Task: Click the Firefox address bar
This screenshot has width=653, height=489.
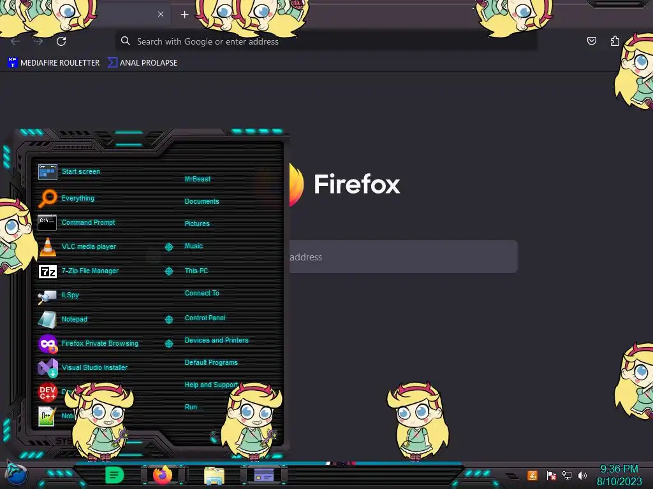Action: point(326,41)
